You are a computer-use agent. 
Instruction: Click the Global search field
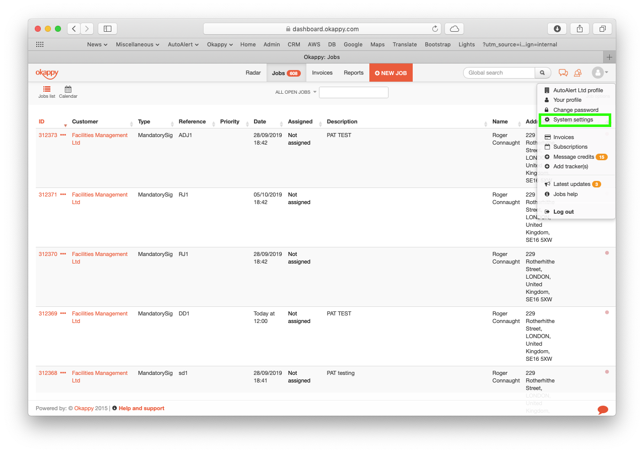pyautogui.click(x=499, y=73)
